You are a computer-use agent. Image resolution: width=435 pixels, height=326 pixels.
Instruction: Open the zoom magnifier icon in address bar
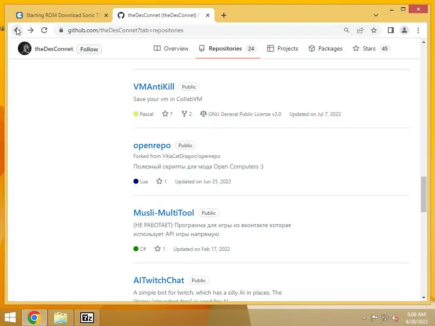click(347, 30)
